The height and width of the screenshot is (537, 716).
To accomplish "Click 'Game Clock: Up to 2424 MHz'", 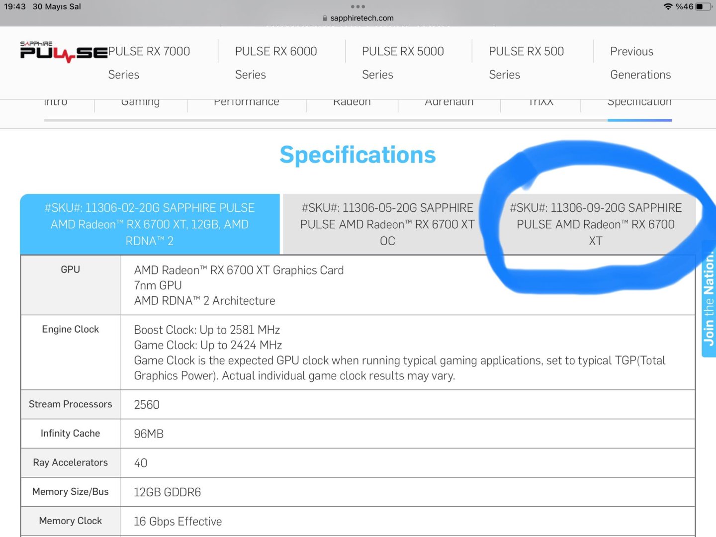I will click(208, 345).
